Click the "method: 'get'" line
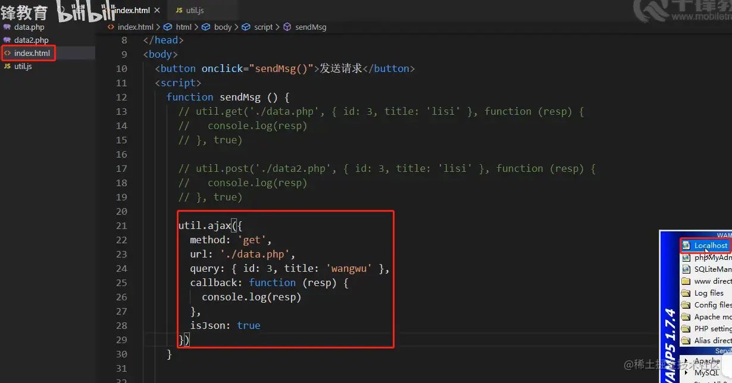Viewport: 732px width, 383px height. point(231,240)
